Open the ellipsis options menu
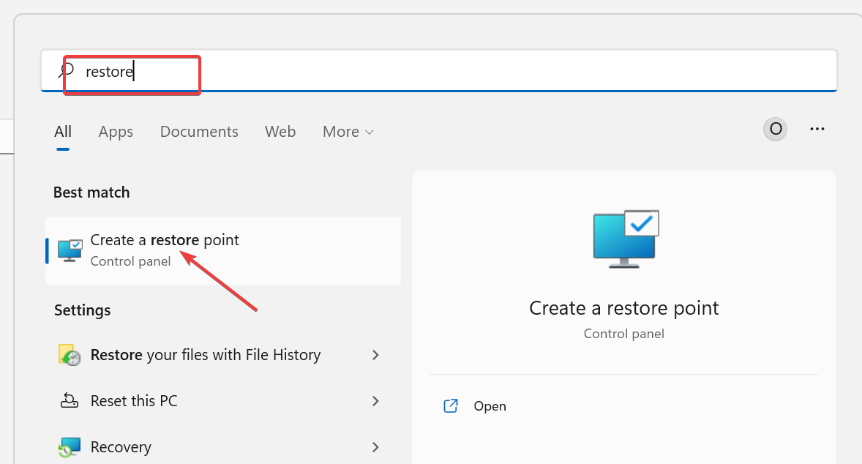 click(817, 129)
